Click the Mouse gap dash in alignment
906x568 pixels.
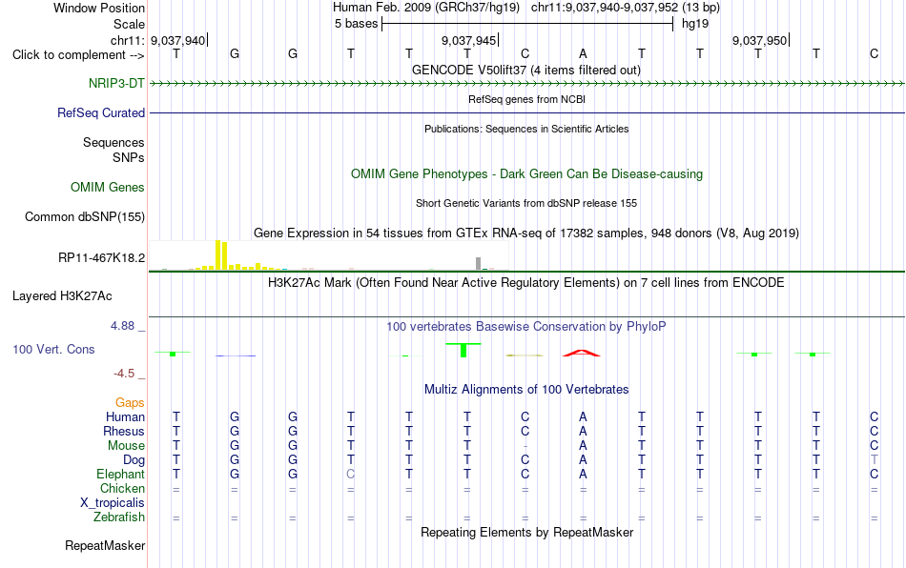pos(525,446)
